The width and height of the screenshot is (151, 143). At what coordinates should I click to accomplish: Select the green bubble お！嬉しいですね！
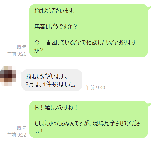(89, 119)
